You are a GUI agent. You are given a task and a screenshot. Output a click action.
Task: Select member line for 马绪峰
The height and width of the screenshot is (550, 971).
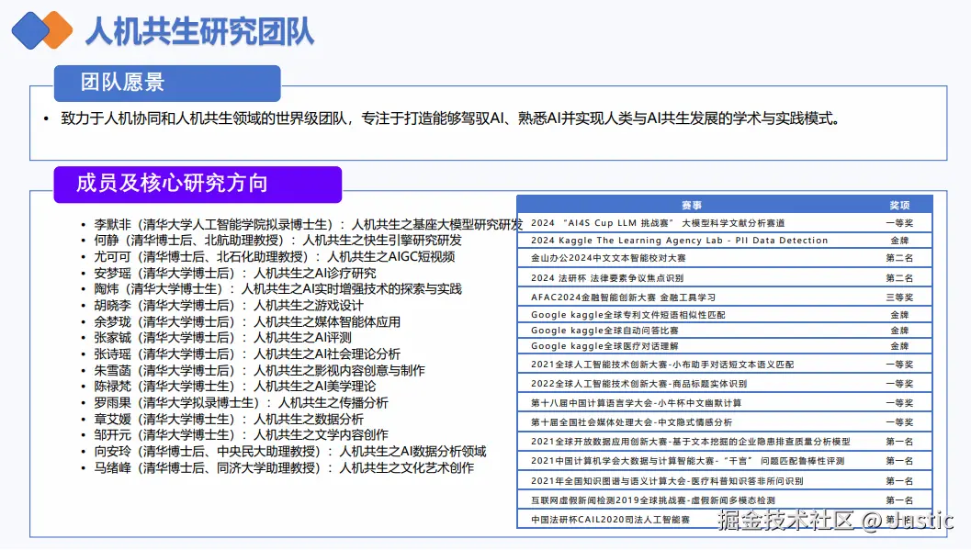point(284,467)
